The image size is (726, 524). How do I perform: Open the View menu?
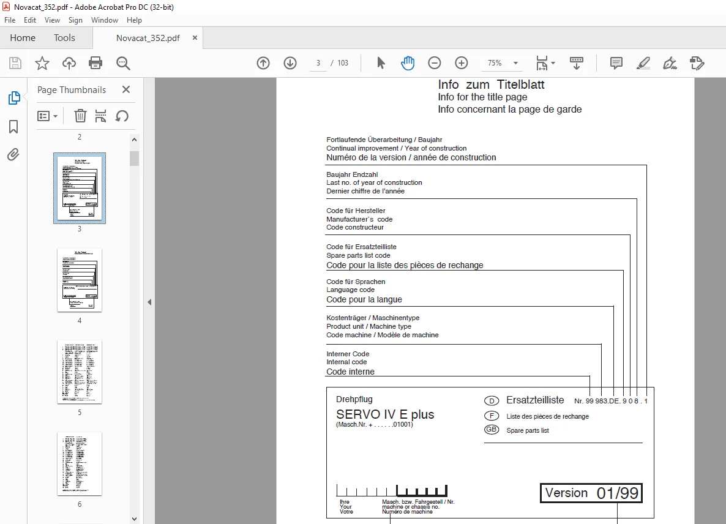point(52,20)
